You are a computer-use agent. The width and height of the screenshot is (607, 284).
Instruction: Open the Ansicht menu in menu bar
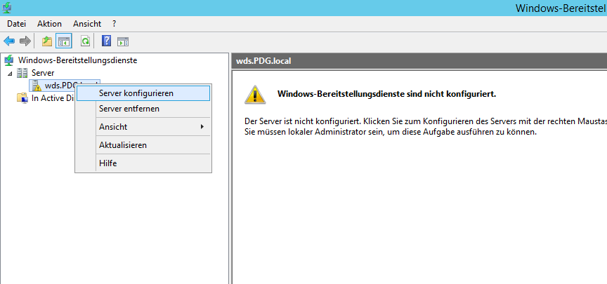click(x=87, y=24)
